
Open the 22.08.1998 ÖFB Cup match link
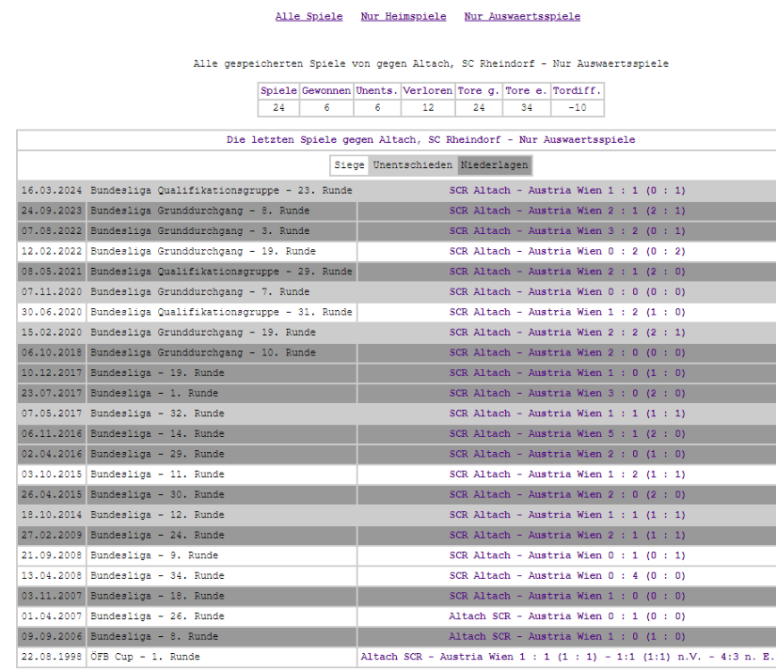567,657
